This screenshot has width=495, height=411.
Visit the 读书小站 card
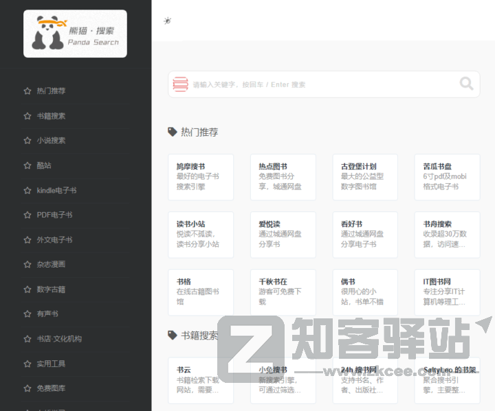[201, 235]
